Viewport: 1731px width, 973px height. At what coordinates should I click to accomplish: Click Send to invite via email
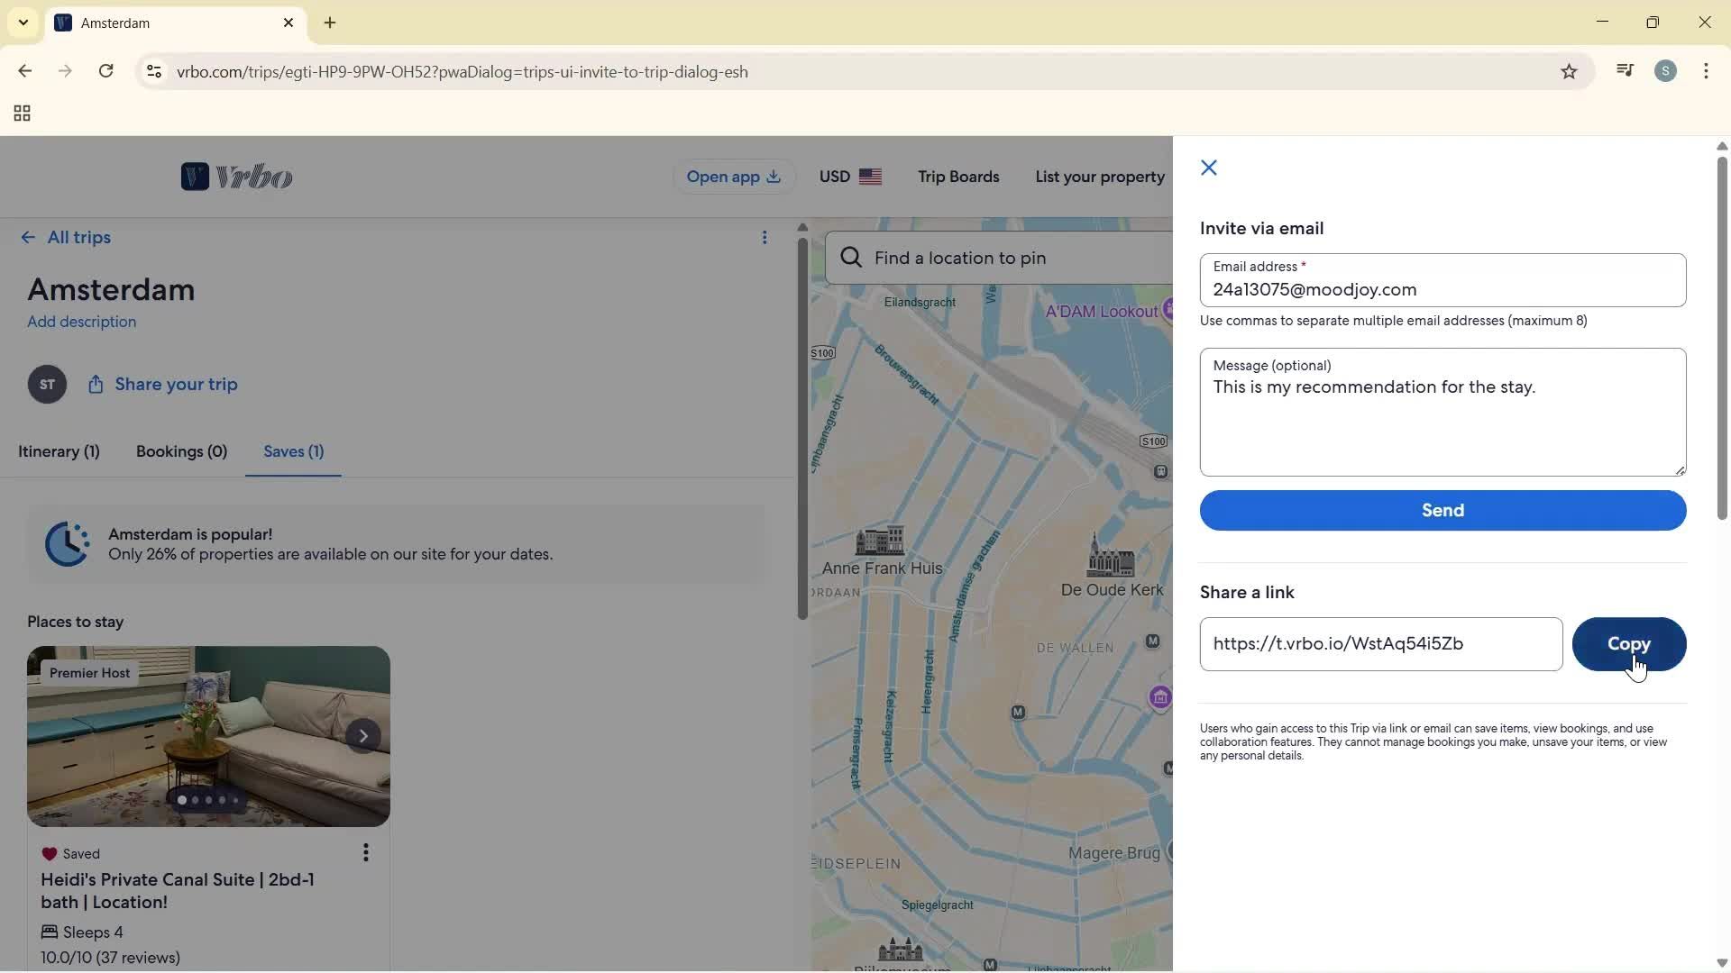[x=1442, y=511]
